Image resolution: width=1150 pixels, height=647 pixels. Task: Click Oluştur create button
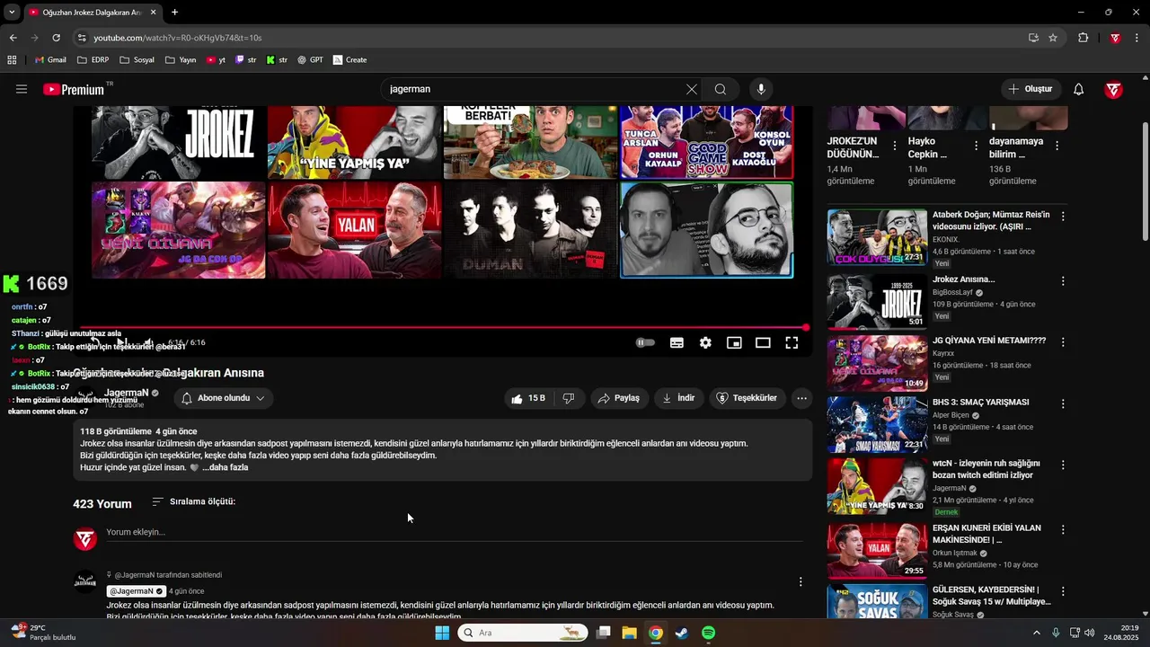point(1030,89)
